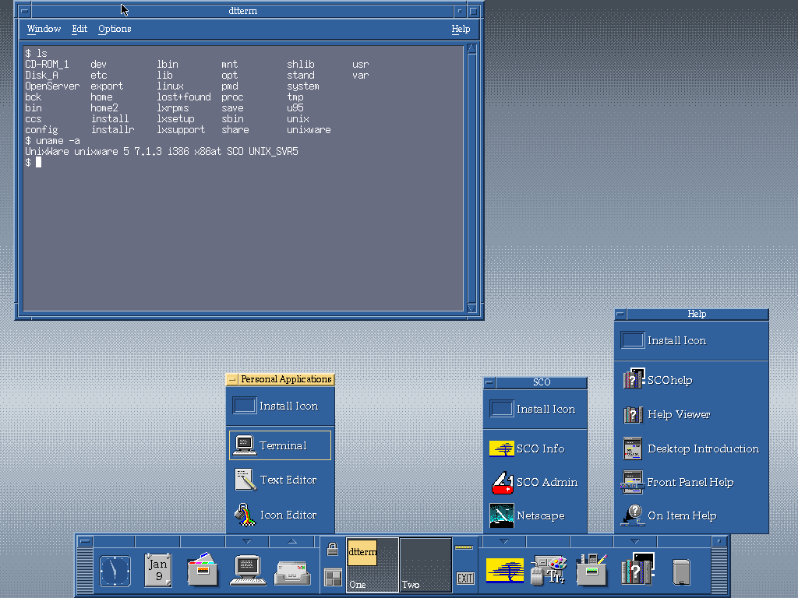Open the Style Manager palette icon

[549, 571]
